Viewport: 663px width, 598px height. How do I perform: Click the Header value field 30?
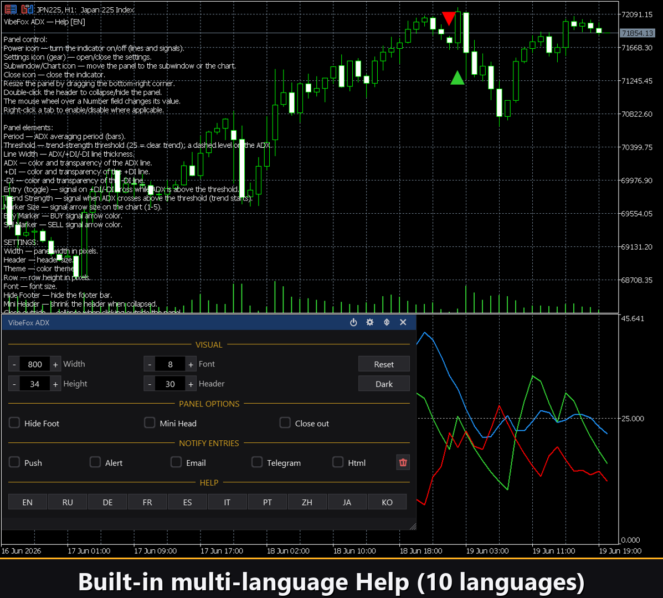click(170, 384)
